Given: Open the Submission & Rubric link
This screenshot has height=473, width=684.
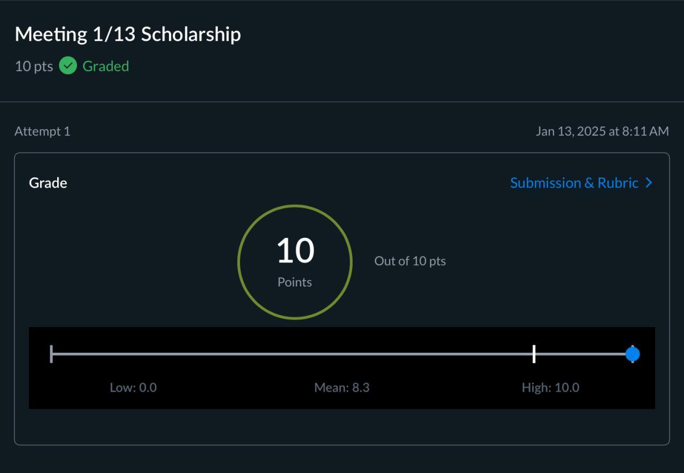Looking at the screenshot, I should [x=574, y=183].
